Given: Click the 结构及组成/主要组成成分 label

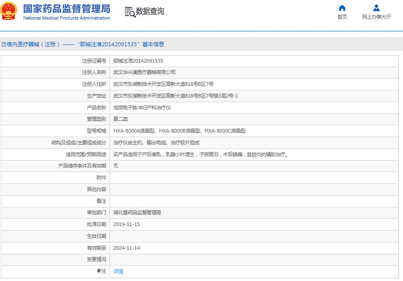Looking at the screenshot, I should (x=79, y=143).
